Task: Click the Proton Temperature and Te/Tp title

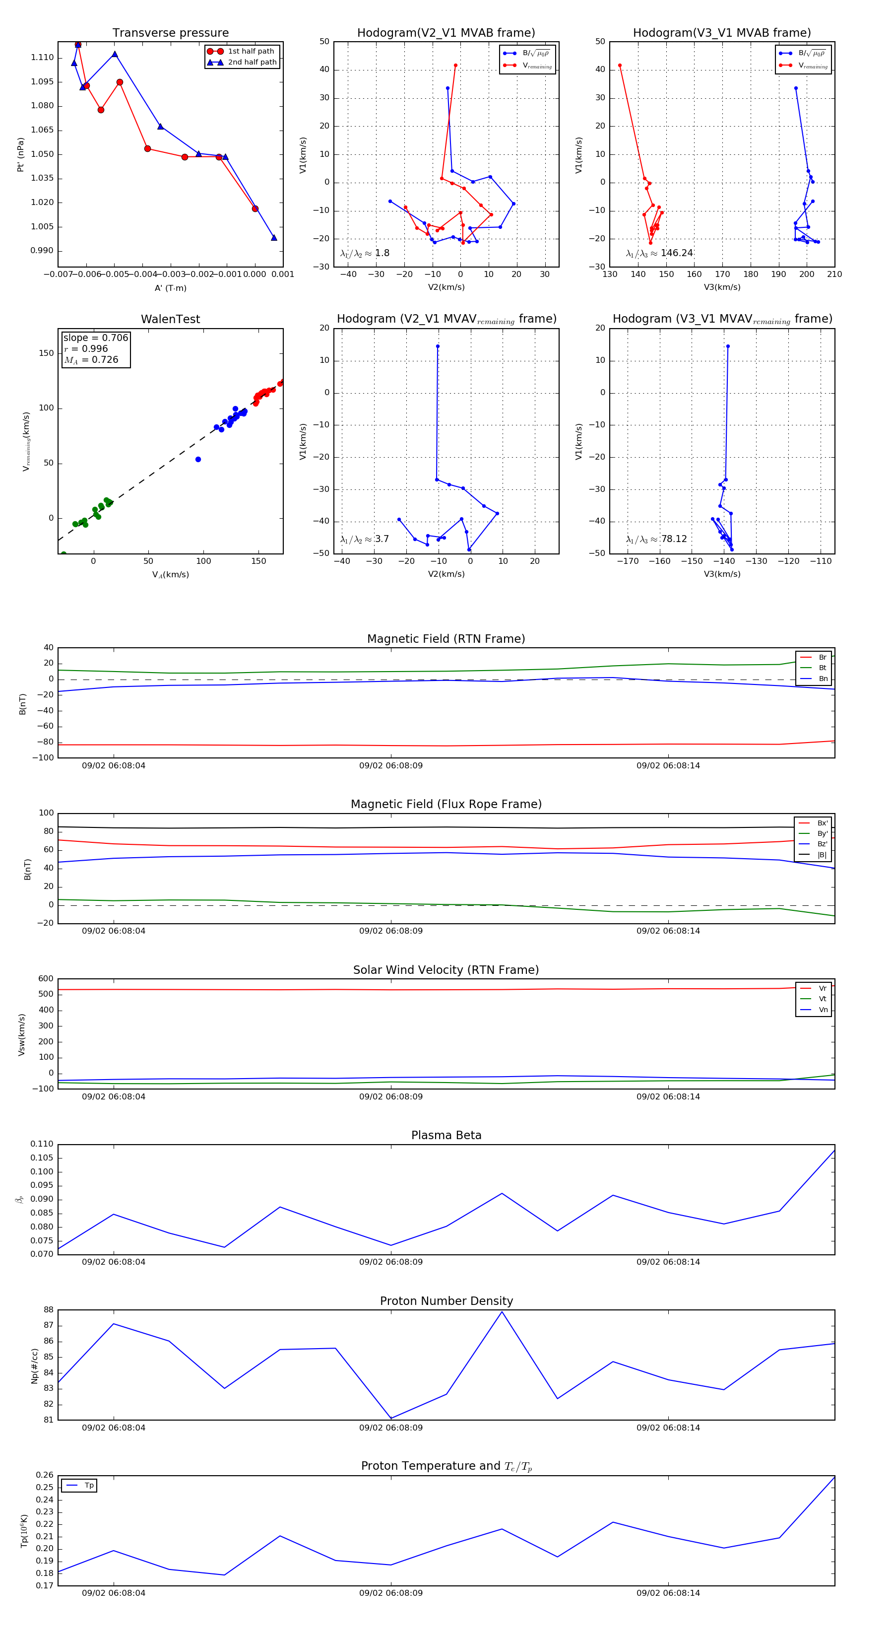Action: click(x=446, y=1466)
